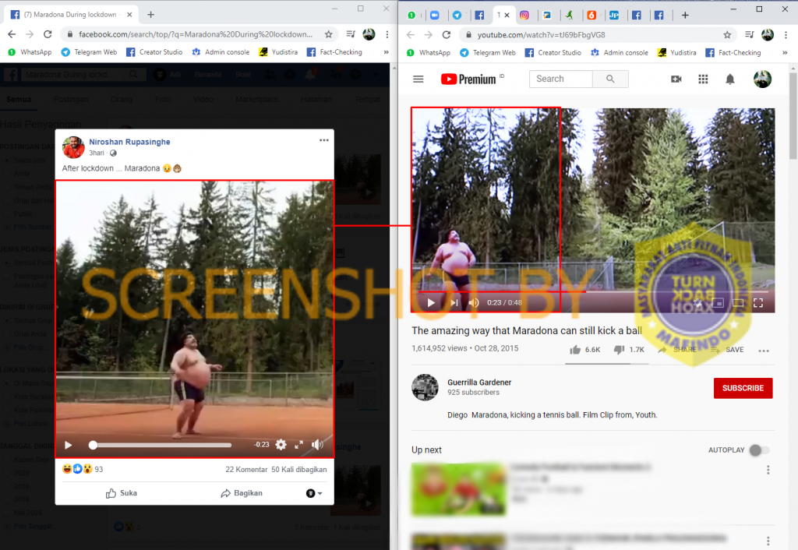Open settings gear on the Facebook video
The width and height of the screenshot is (798, 550).
(x=281, y=445)
